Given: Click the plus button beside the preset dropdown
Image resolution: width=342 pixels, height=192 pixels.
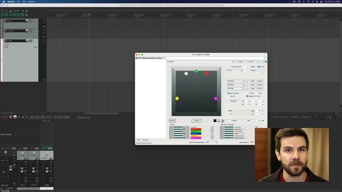Looking at the screenshot, I should [x=236, y=62].
